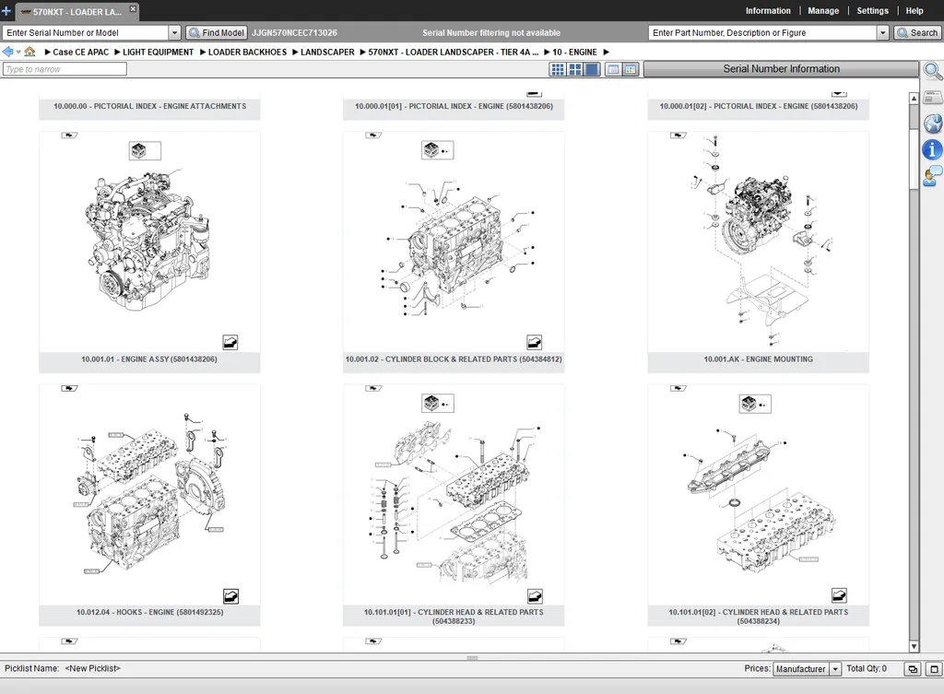944x694 pixels.
Task: Click picklist icon on Cylinder Head [02] card
Action: point(839,596)
